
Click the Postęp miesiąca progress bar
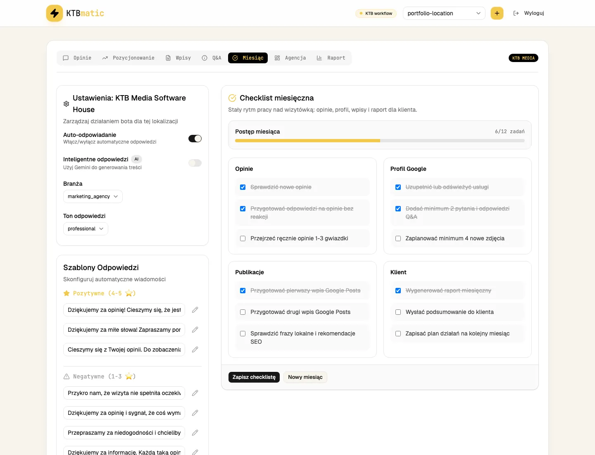tap(380, 141)
